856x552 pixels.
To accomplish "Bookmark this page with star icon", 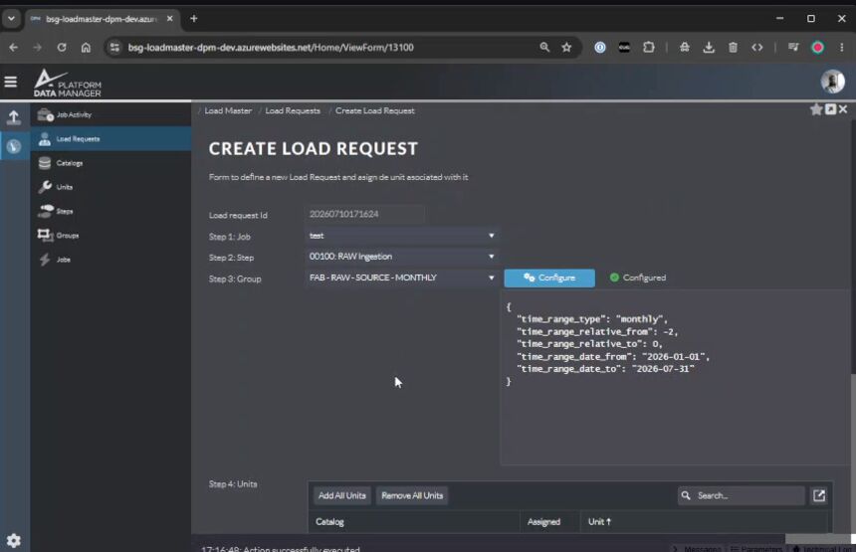I will pos(566,48).
